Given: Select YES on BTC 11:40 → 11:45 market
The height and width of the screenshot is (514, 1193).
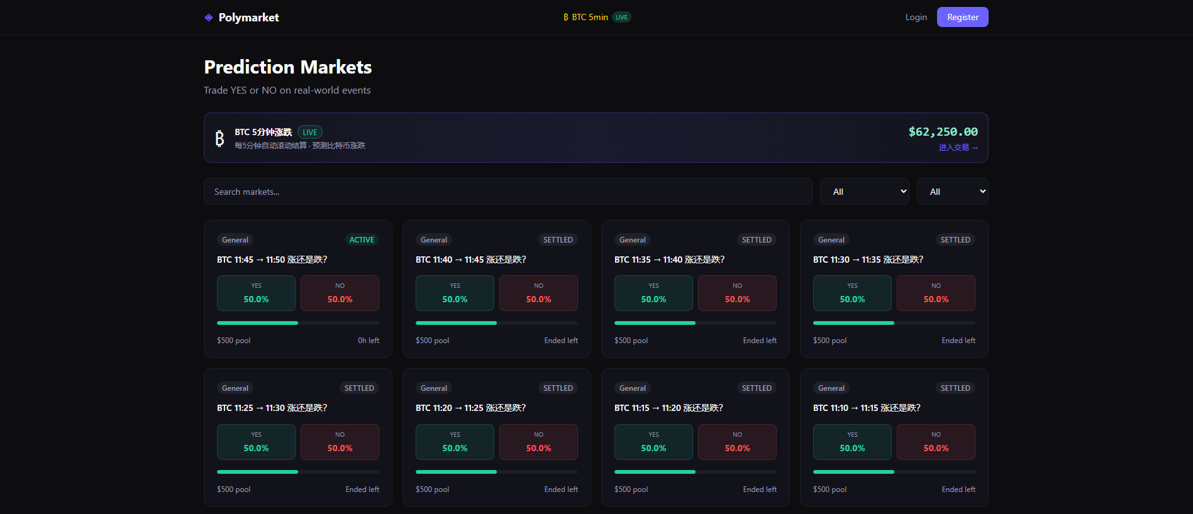Looking at the screenshot, I should coord(455,293).
